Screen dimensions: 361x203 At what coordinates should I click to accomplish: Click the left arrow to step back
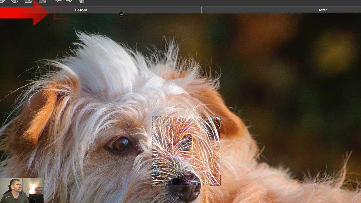[x=58, y=1]
